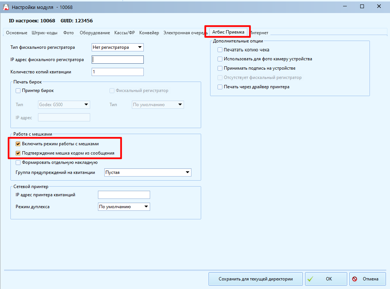
Task: Enable Принтер бирок checkbox
Action: (x=18, y=91)
